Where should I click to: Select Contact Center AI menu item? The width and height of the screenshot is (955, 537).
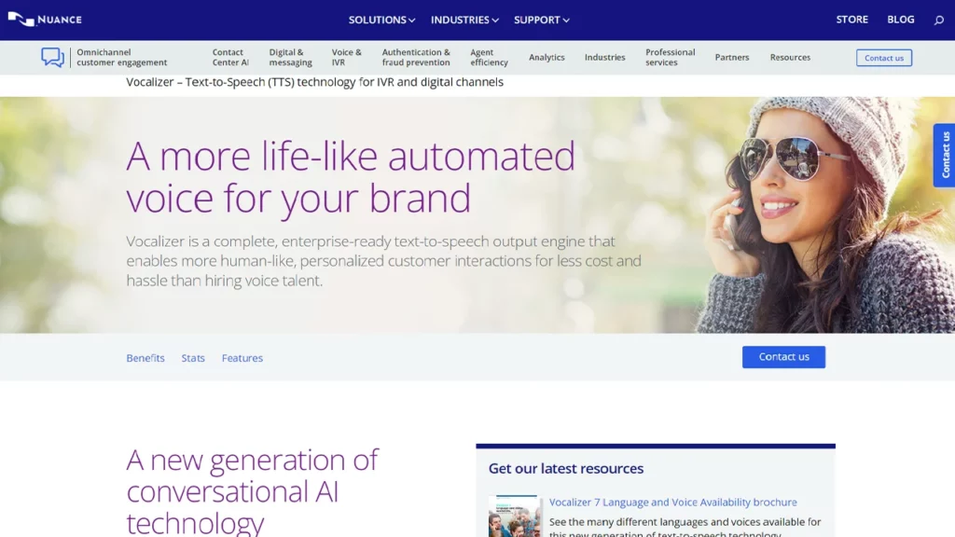[x=230, y=58]
